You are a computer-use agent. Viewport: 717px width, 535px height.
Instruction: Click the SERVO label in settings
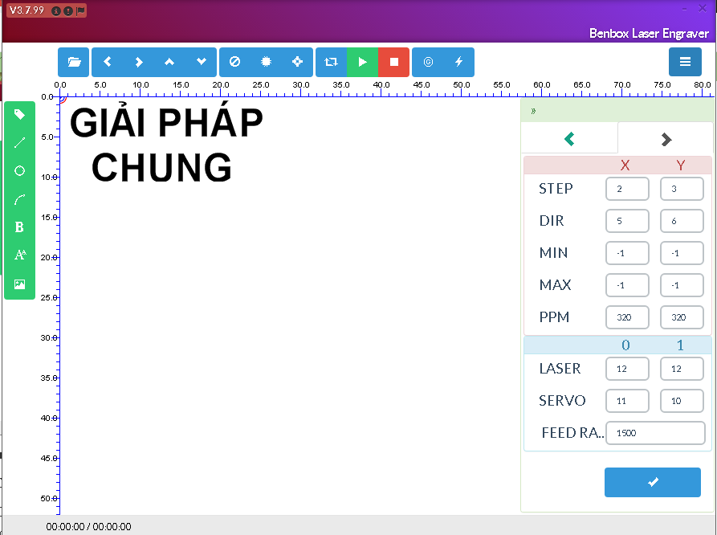[562, 401]
